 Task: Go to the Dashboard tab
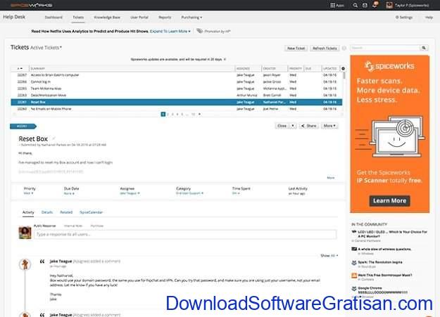[54, 18]
